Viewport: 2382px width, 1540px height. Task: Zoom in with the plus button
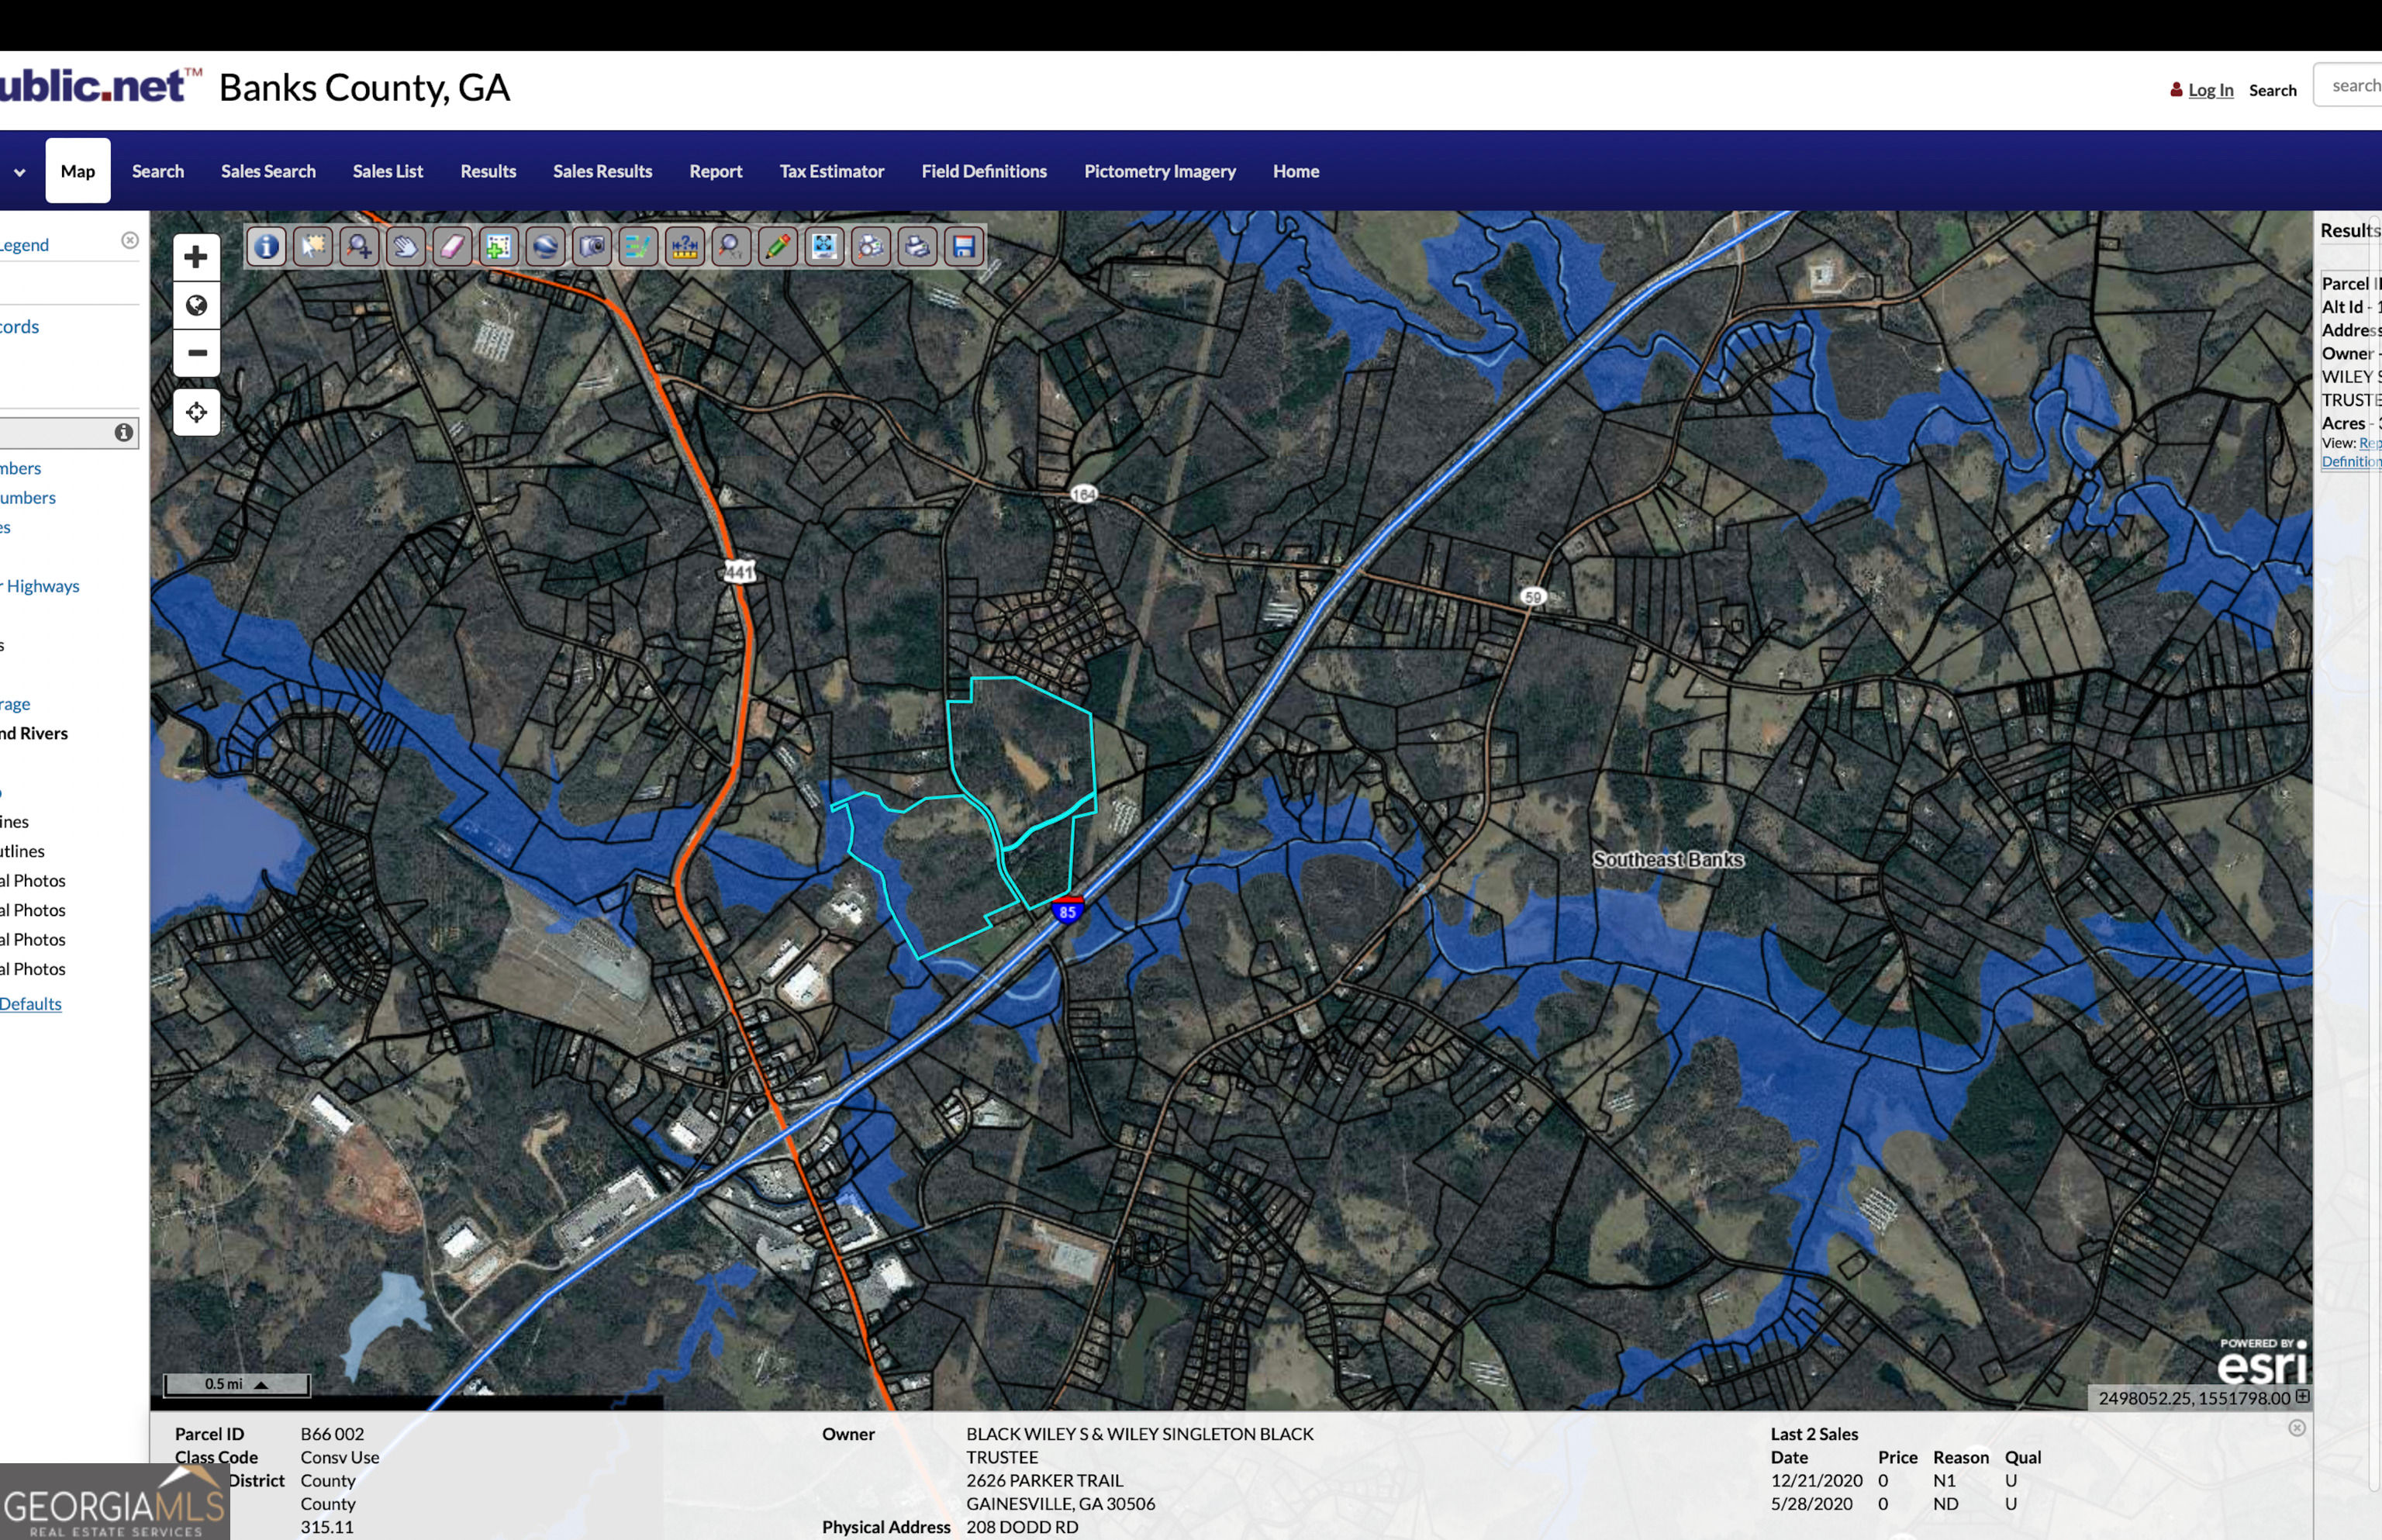point(196,257)
